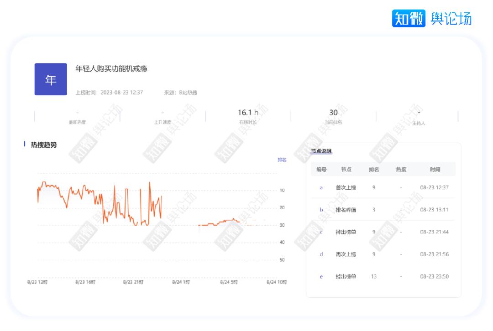Click the 知微 logo badge
Screen dimensions: 493x331
pyautogui.click(x=408, y=19)
